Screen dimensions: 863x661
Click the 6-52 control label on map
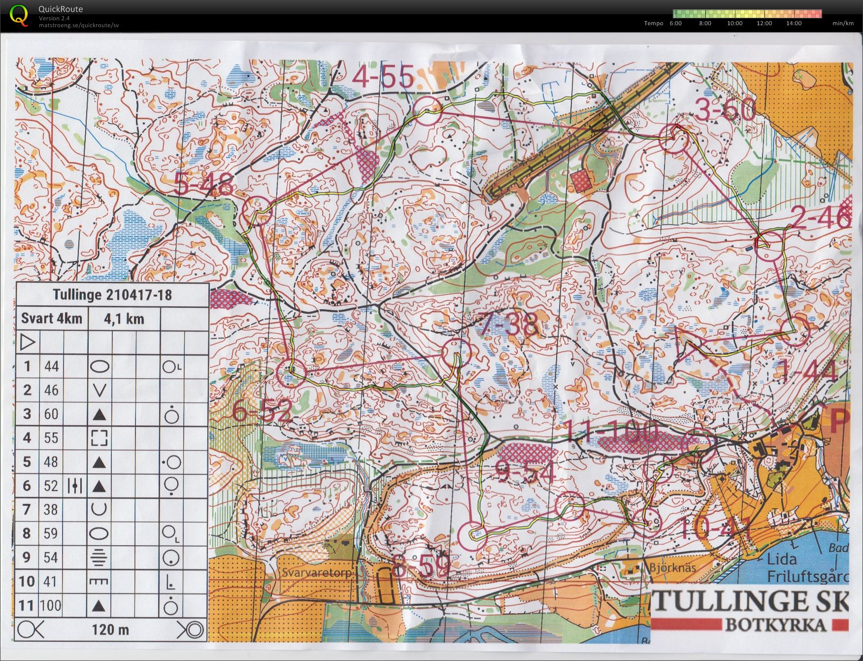tap(262, 410)
